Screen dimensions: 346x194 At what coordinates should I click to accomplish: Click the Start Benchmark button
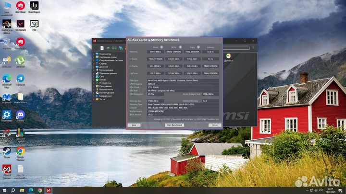pyautogui.click(x=174, y=125)
